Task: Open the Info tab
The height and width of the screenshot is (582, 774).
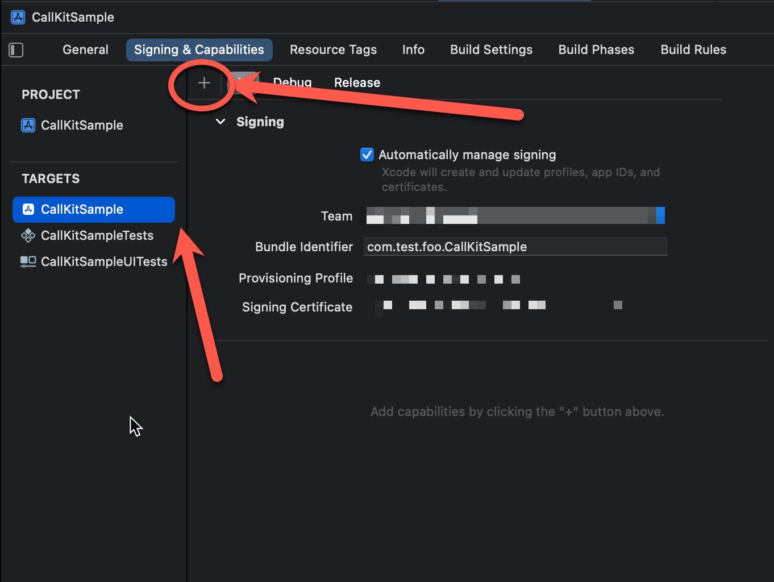Action: pyautogui.click(x=413, y=49)
